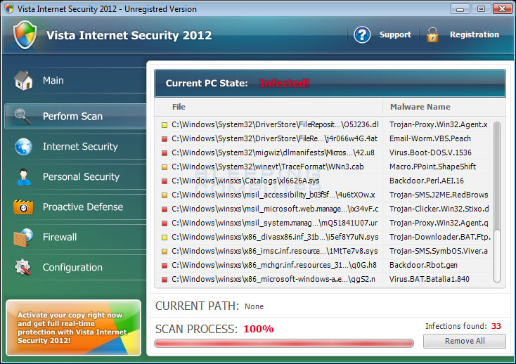Select the Email-Worm.VBS.Peach entry
This screenshot has width=516, height=364.
(x=430, y=138)
